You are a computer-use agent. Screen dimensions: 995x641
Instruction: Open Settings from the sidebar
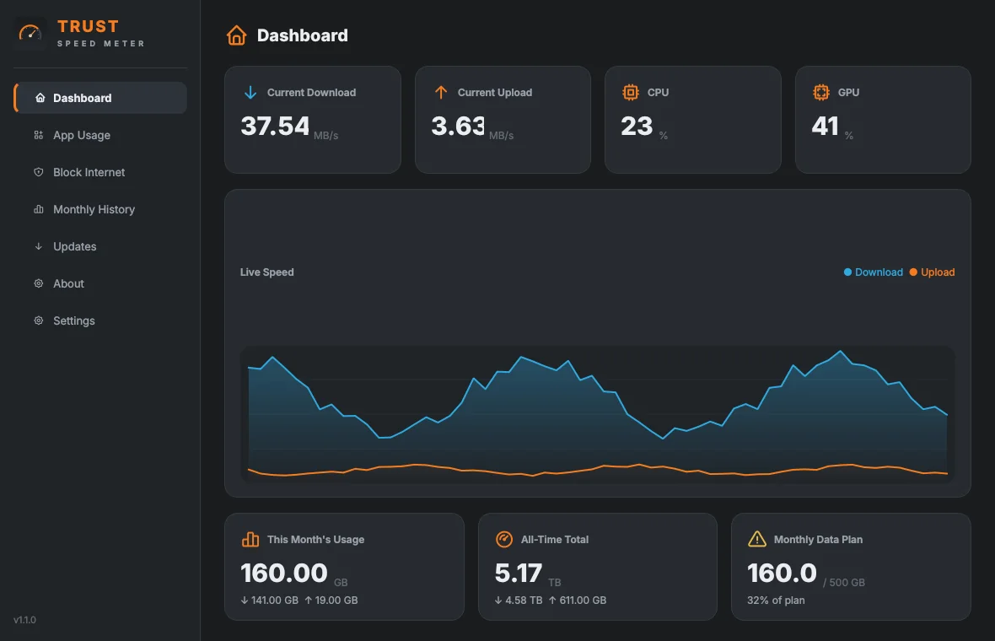[x=100, y=320]
